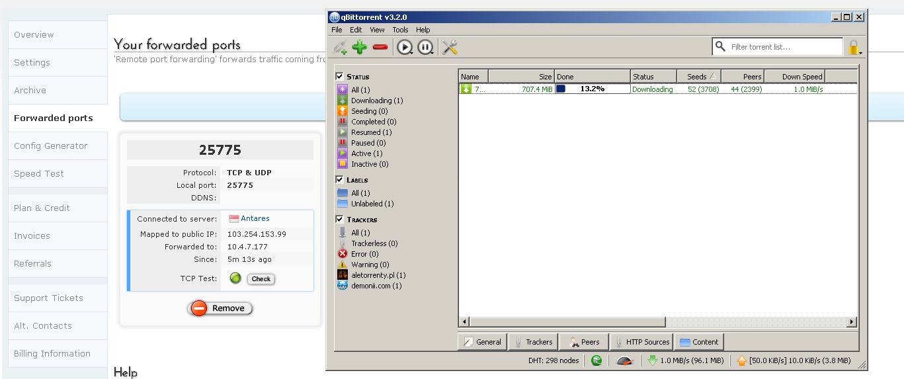
Task: Select the Completed (0) status filter
Action: [374, 122]
